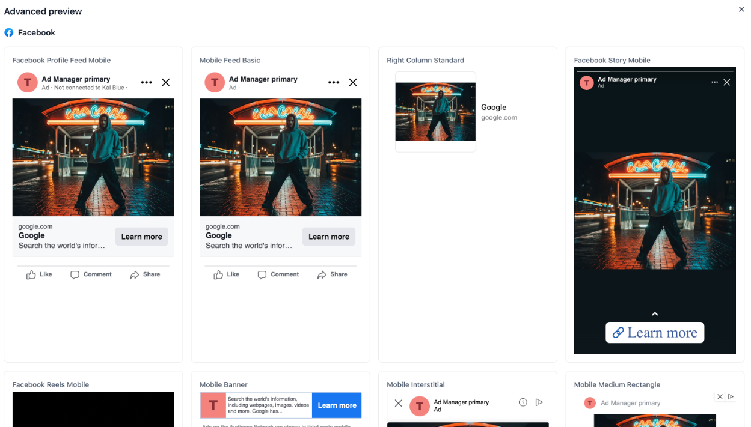751x427 pixels.
Task: Click Comment in Mobile Feed Basic
Action: click(x=278, y=274)
